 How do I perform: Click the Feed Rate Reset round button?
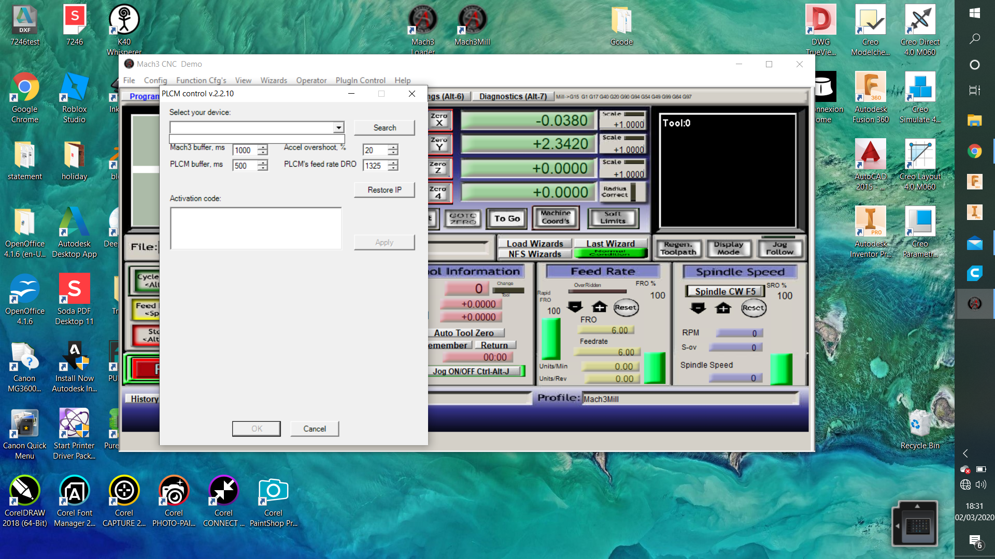click(x=626, y=307)
